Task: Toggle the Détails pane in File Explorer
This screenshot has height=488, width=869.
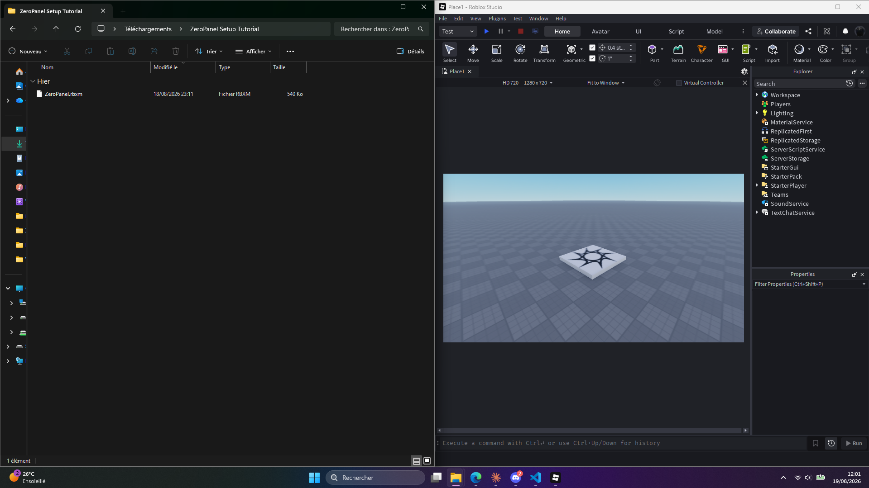Action: [410, 51]
